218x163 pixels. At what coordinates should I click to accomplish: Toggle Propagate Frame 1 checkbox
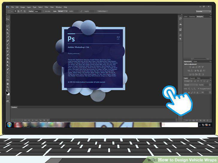coord(199,88)
